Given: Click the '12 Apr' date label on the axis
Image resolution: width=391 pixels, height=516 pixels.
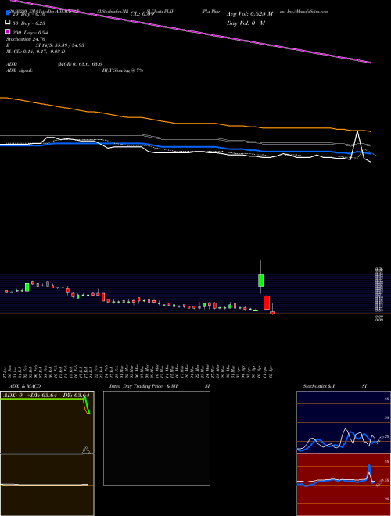Looking at the screenshot, I should point(272,371).
